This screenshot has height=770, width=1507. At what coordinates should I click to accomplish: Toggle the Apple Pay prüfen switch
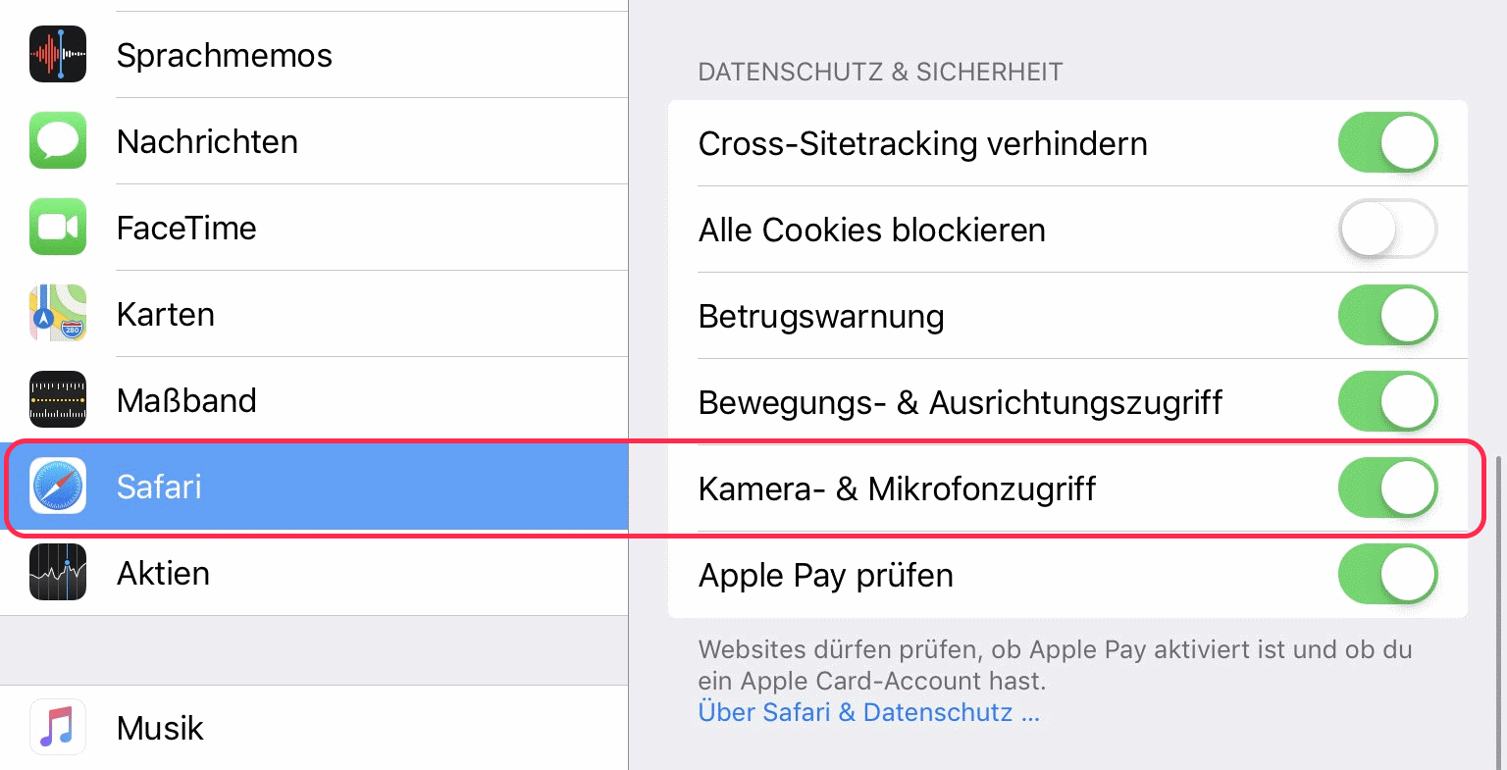coord(1387,575)
